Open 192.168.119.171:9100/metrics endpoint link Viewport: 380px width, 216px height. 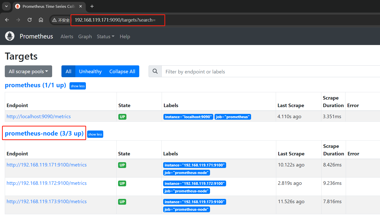pyautogui.click(x=47, y=165)
